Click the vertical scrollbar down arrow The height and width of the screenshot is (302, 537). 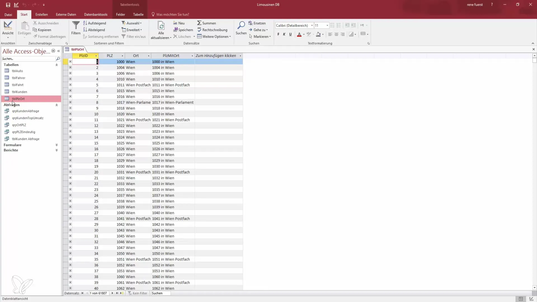pos(534,288)
